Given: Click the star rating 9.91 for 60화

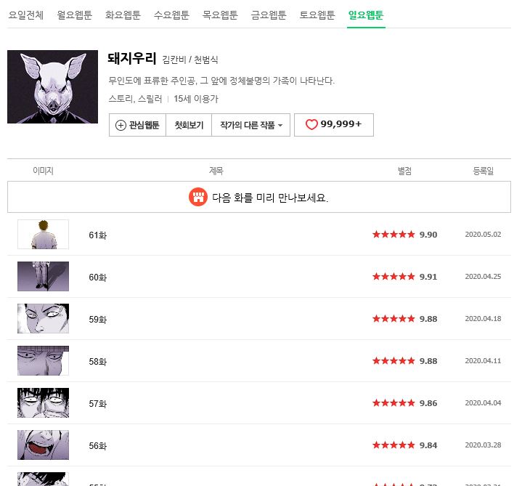Looking at the screenshot, I should tap(405, 277).
